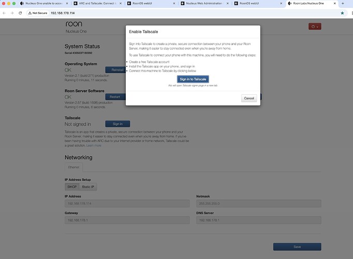The height and width of the screenshot is (259, 353).
Task: Select the Ethernet networking tab
Action: 73,167
